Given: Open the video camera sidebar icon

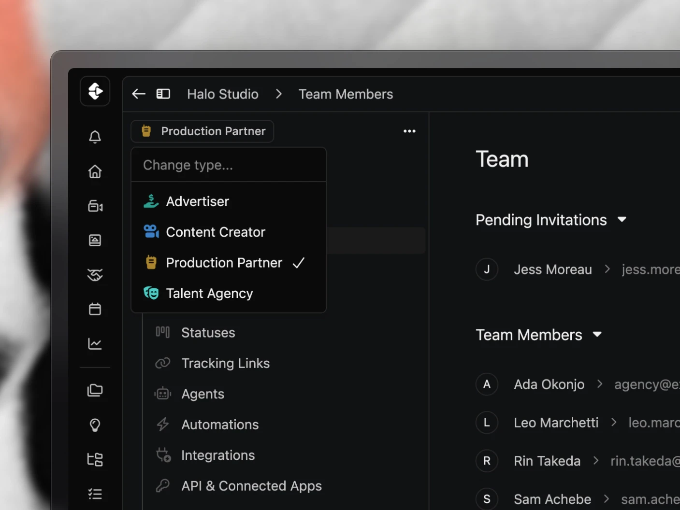Looking at the screenshot, I should pyautogui.click(x=95, y=206).
